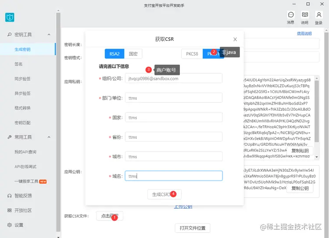Click the 省份 input field
The height and width of the screenshot is (238, 329).
(x=174, y=137)
